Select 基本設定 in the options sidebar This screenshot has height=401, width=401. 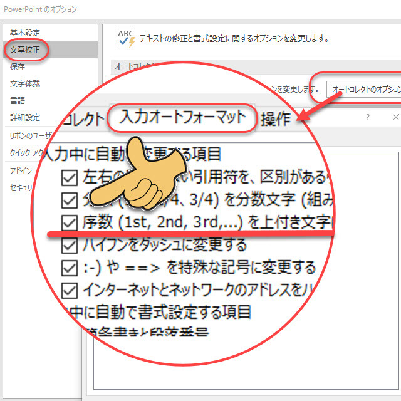25,33
